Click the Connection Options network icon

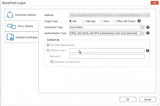coord(10,15)
